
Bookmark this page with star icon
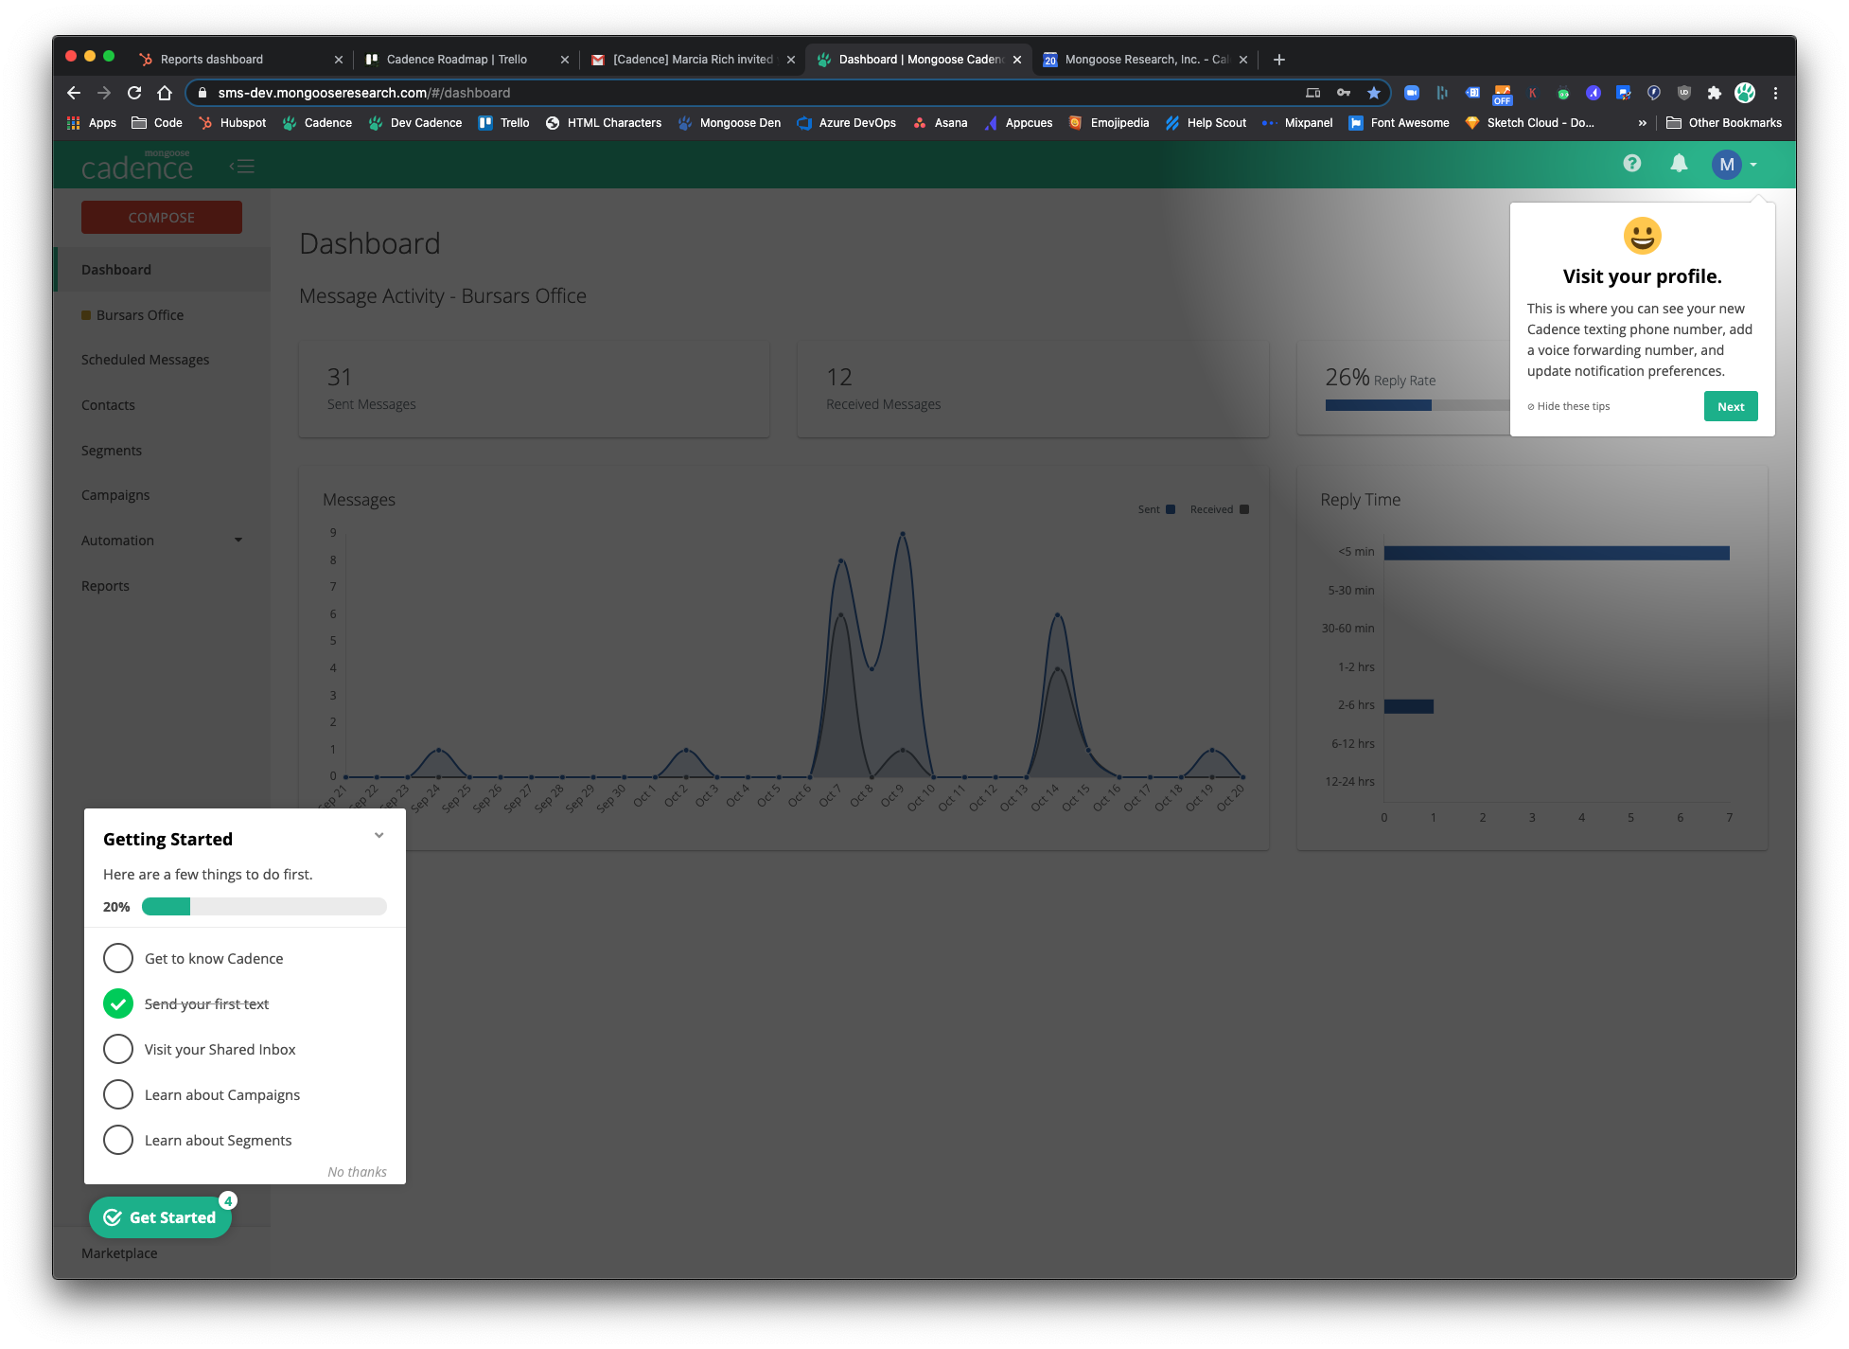coord(1373,93)
